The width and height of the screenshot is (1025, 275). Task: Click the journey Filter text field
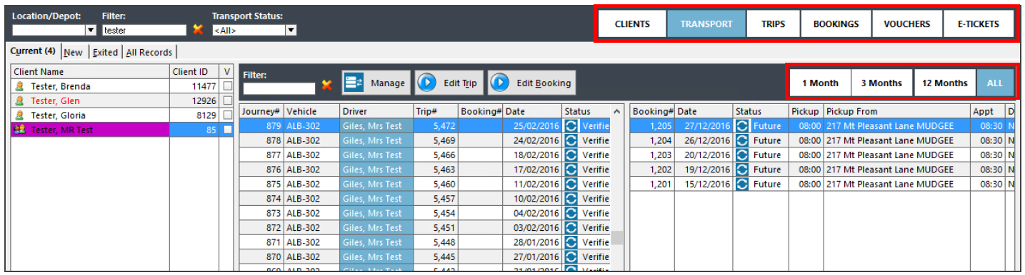pos(279,88)
